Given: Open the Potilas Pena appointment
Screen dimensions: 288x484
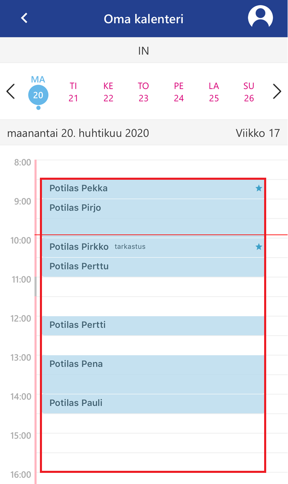Looking at the screenshot, I should coord(153,374).
